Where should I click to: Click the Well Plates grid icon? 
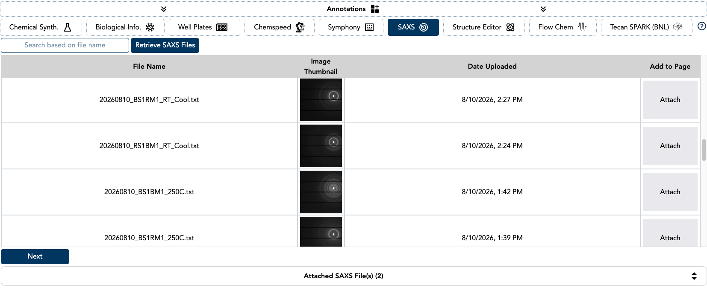click(222, 27)
